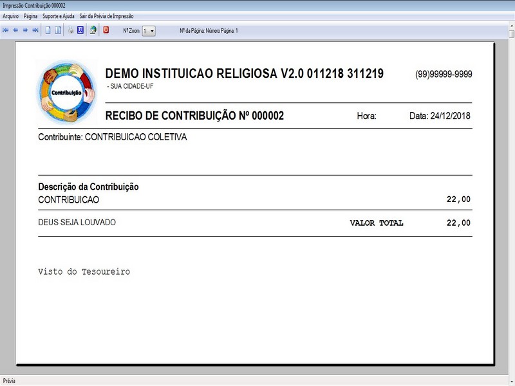Click the Data: 24/12/2018 text

pos(440,116)
